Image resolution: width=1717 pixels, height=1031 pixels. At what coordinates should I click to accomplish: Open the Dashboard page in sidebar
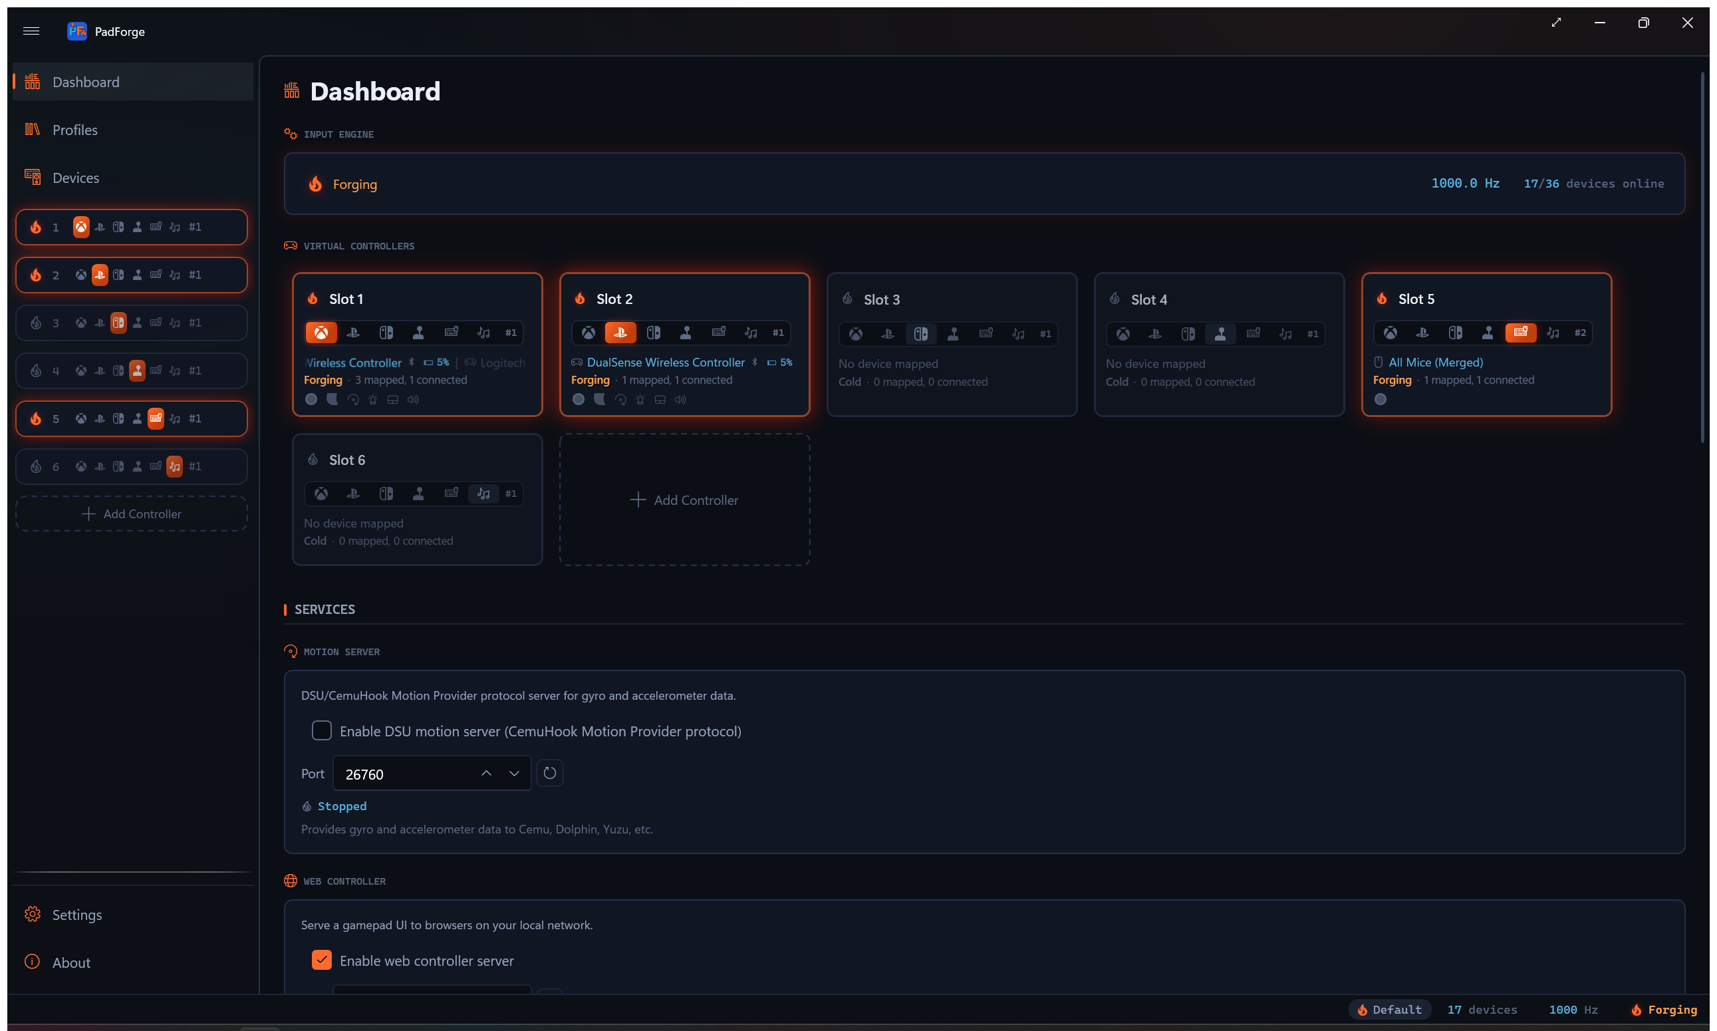click(x=134, y=82)
